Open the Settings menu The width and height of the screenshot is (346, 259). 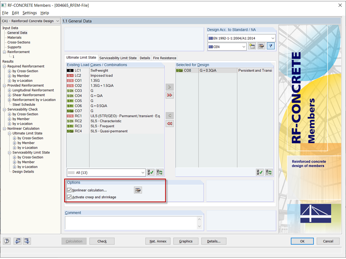tap(30, 13)
